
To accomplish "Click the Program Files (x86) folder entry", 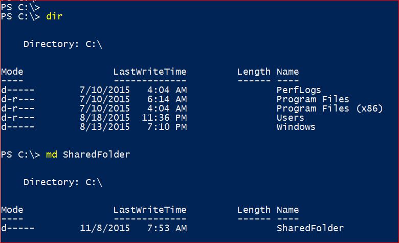I will click(x=329, y=108).
